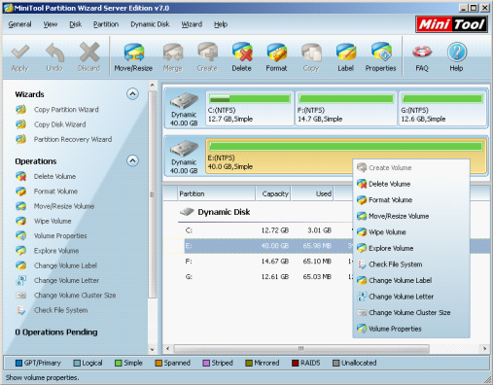Screen dimensions: 493x385
Task: Click Volume Properties in Operations panel
Action: tap(60, 235)
